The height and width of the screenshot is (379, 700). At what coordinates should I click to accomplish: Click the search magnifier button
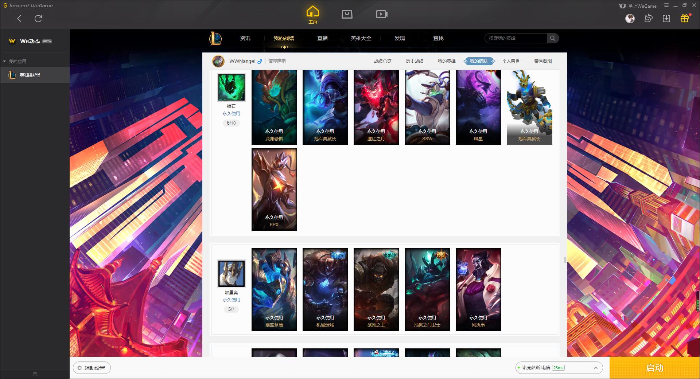pos(553,38)
